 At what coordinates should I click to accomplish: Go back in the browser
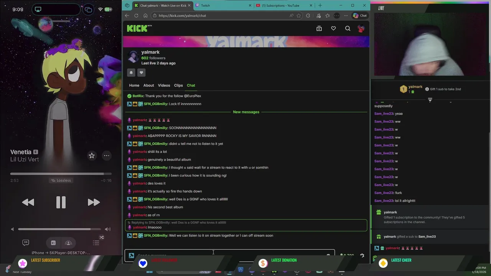[x=127, y=16]
